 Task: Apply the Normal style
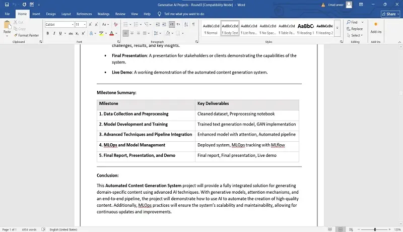(x=211, y=29)
